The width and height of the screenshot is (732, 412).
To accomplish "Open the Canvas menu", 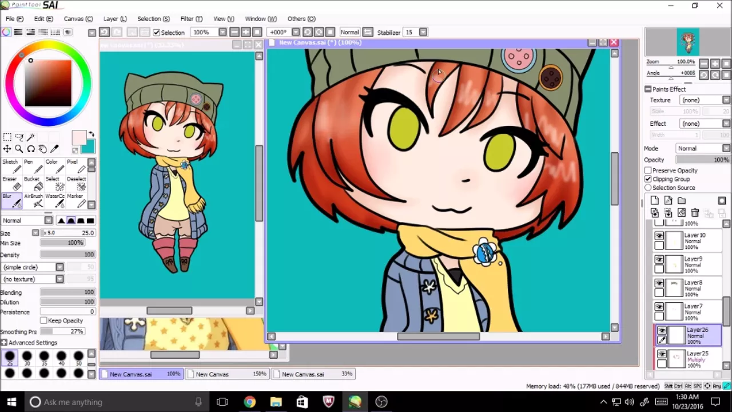I will click(78, 19).
